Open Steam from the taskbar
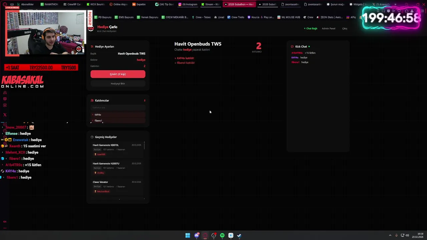This screenshot has width=427, height=240. click(x=239, y=235)
